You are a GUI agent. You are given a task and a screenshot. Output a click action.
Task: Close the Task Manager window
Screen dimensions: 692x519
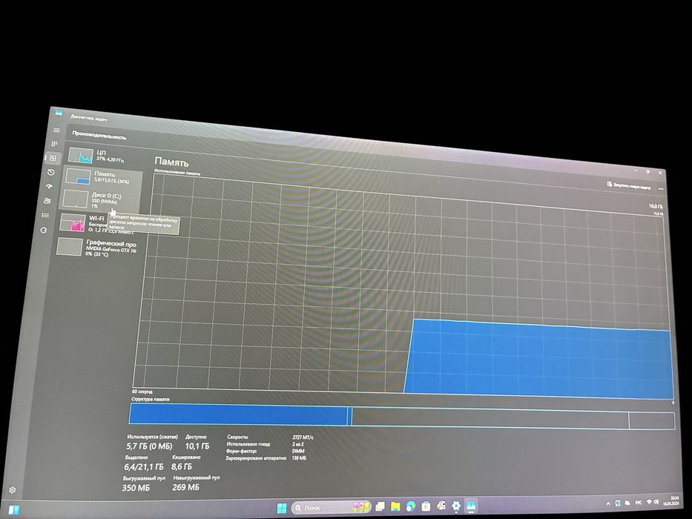pos(660,173)
